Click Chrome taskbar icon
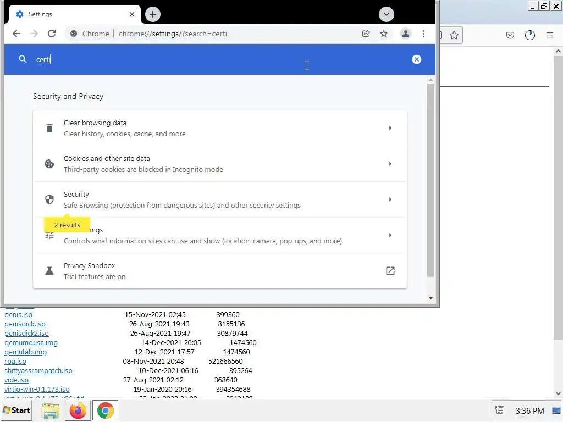This screenshot has height=422, width=563. pyautogui.click(x=105, y=411)
